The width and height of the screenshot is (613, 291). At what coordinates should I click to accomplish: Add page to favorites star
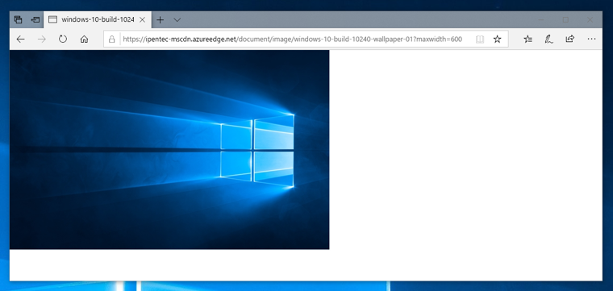(497, 39)
